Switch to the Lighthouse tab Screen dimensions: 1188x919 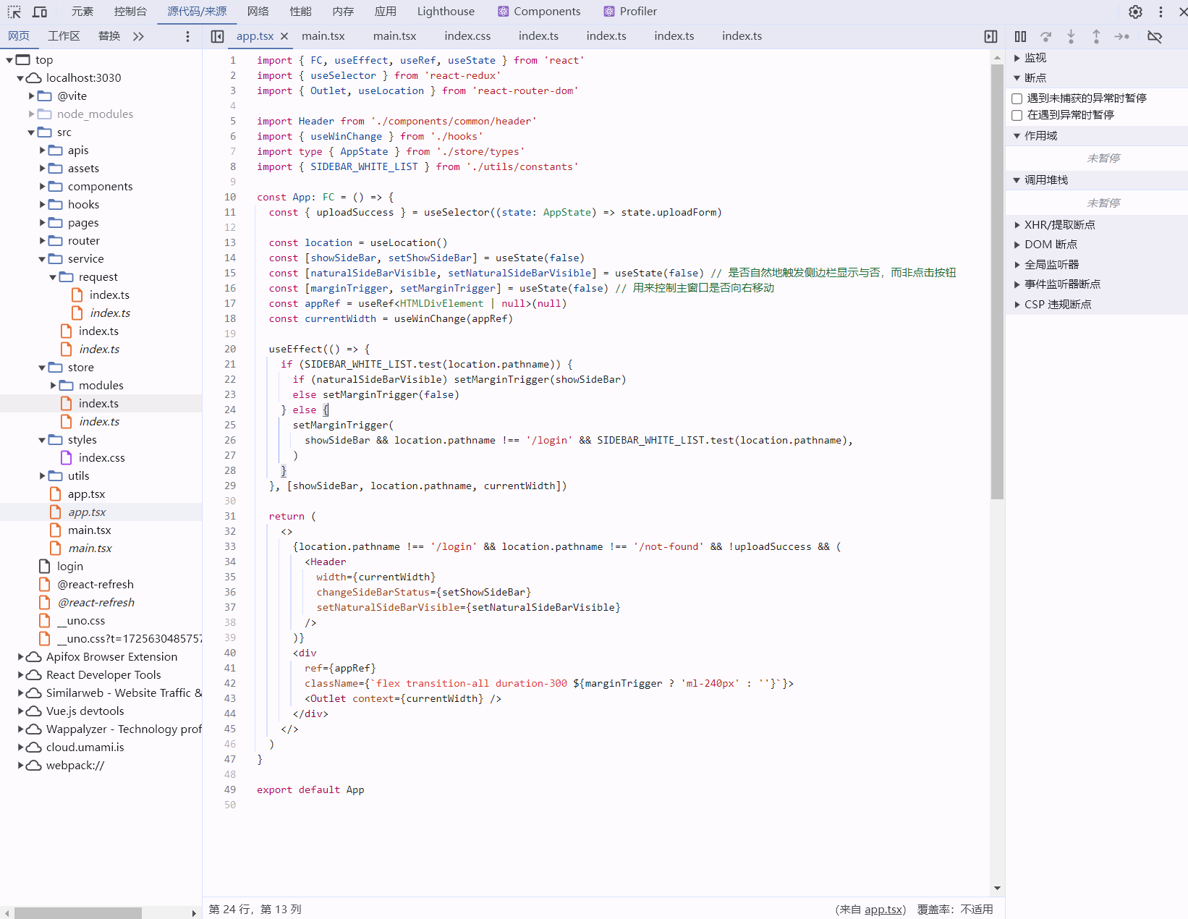[446, 12]
